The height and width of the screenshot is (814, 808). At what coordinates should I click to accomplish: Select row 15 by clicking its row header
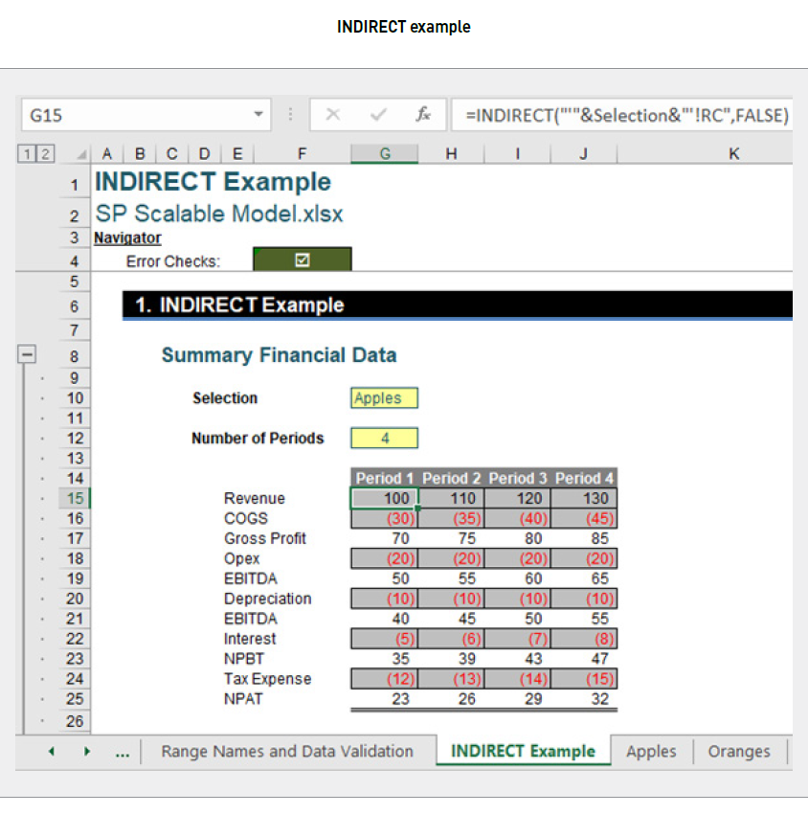74,498
